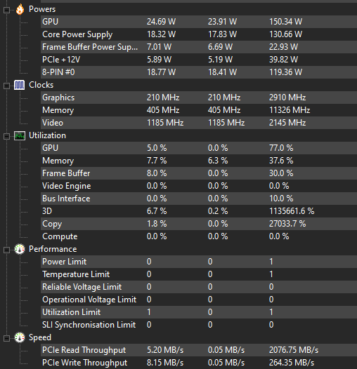Click the Utilization graph icon
Screen dimensions: 357x369
point(20,135)
